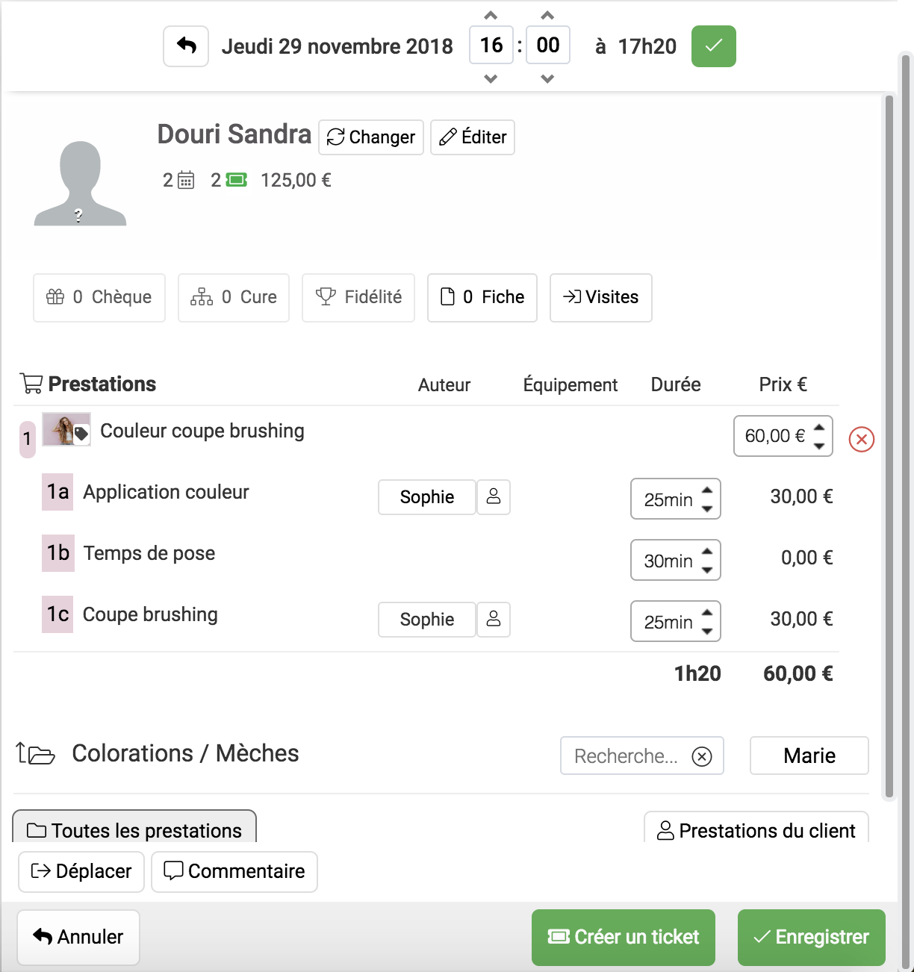
Task: Increase Application couleur duration with up arrow
Action: tap(707, 490)
